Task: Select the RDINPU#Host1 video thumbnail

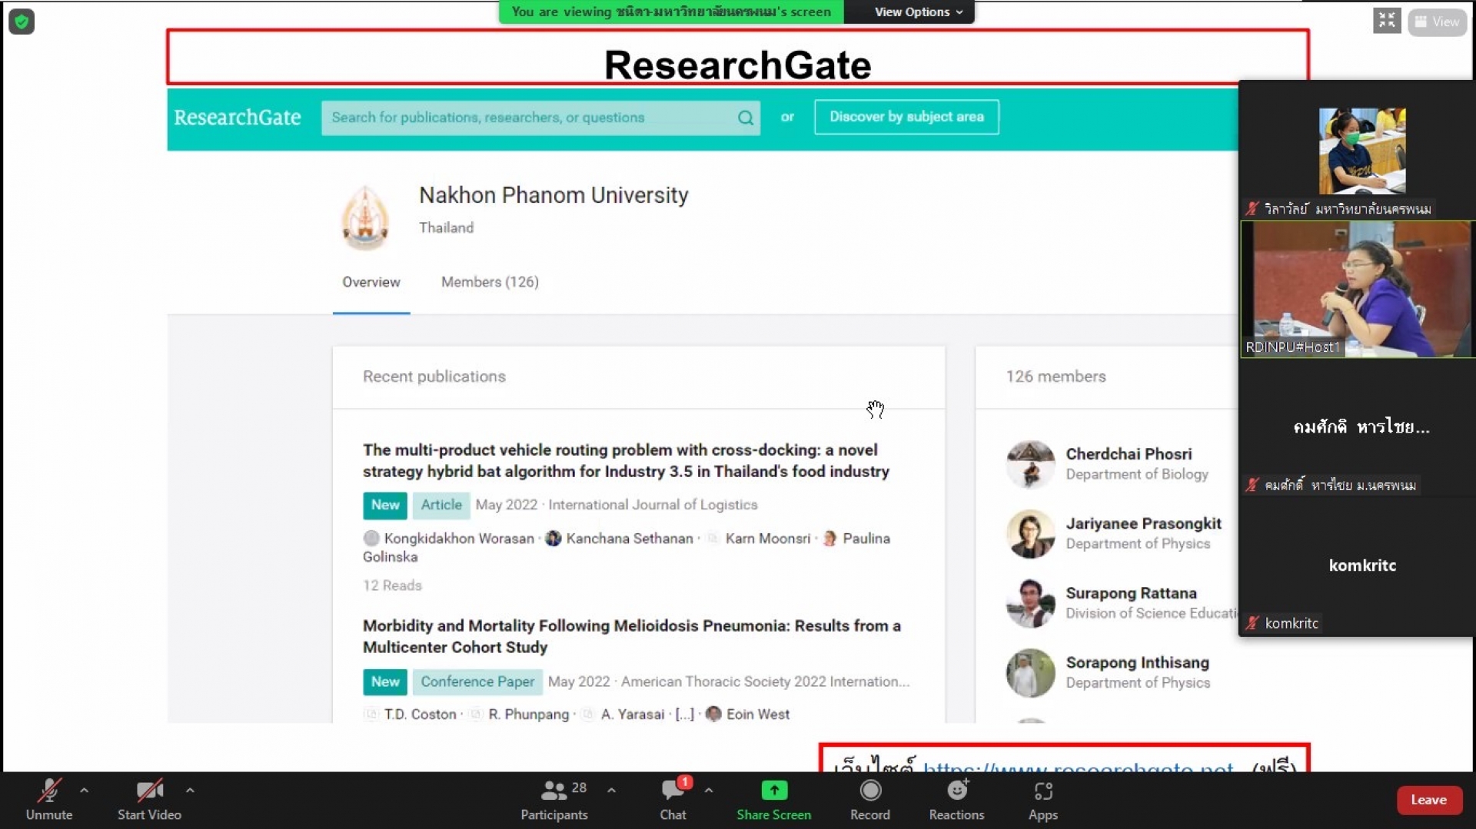Action: (x=1357, y=289)
